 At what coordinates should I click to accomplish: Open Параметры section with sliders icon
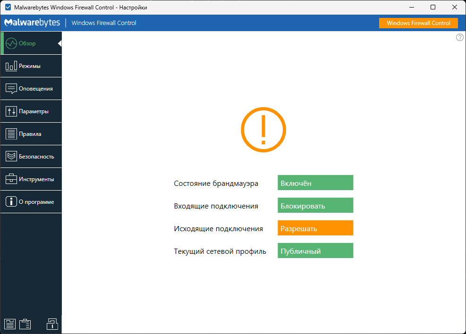click(31, 111)
